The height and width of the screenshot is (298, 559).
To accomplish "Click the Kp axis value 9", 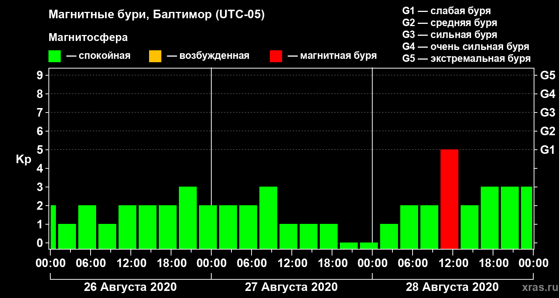I will [40, 75].
